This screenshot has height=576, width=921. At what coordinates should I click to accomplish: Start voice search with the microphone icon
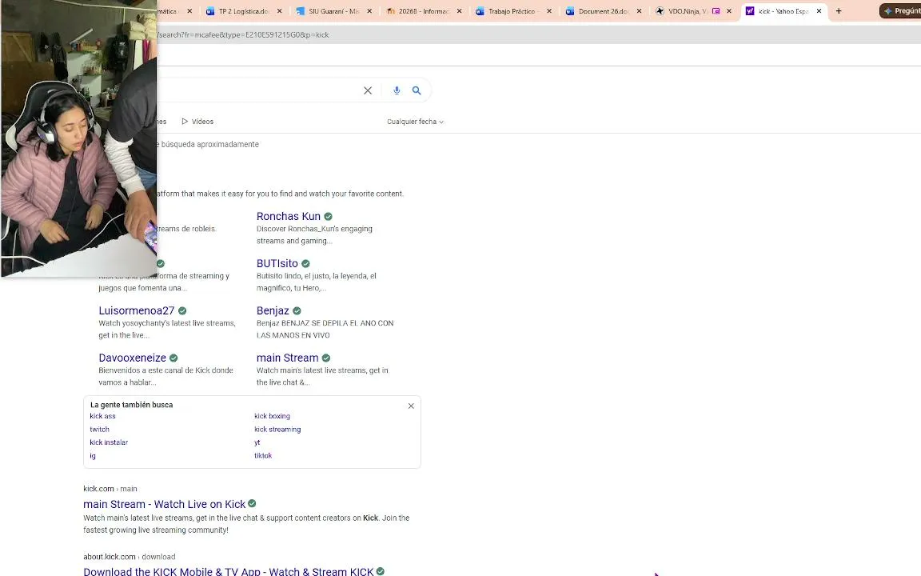pos(397,90)
